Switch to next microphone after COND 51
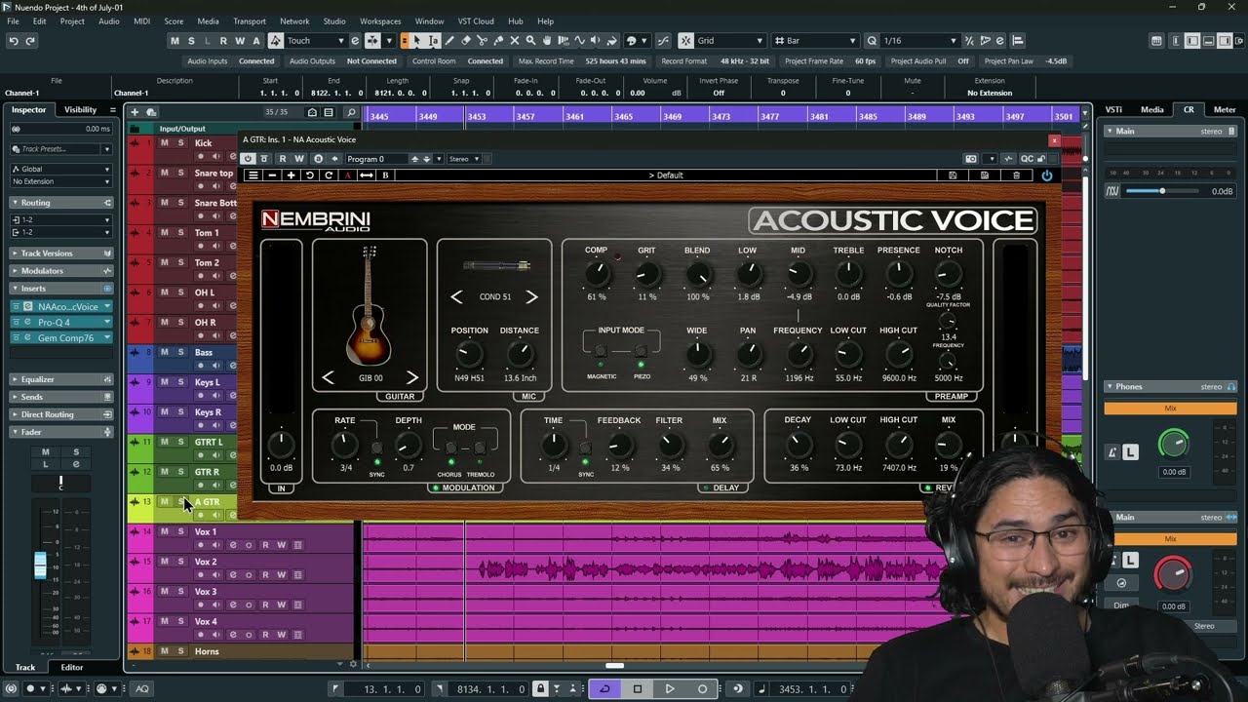The image size is (1248, 702). click(531, 296)
